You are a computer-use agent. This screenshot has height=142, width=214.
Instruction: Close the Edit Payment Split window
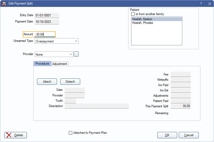(209, 3)
